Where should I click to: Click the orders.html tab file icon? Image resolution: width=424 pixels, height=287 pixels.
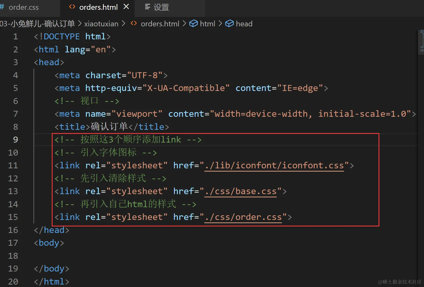72,7
